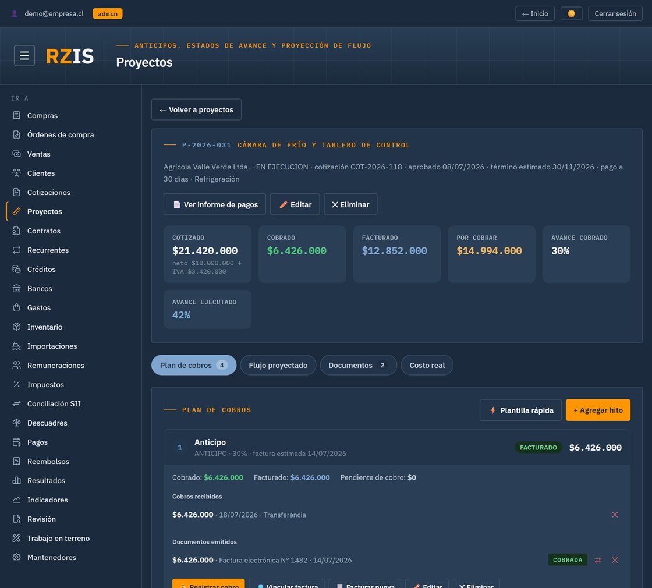Open the Documentos tab

[x=358, y=365]
